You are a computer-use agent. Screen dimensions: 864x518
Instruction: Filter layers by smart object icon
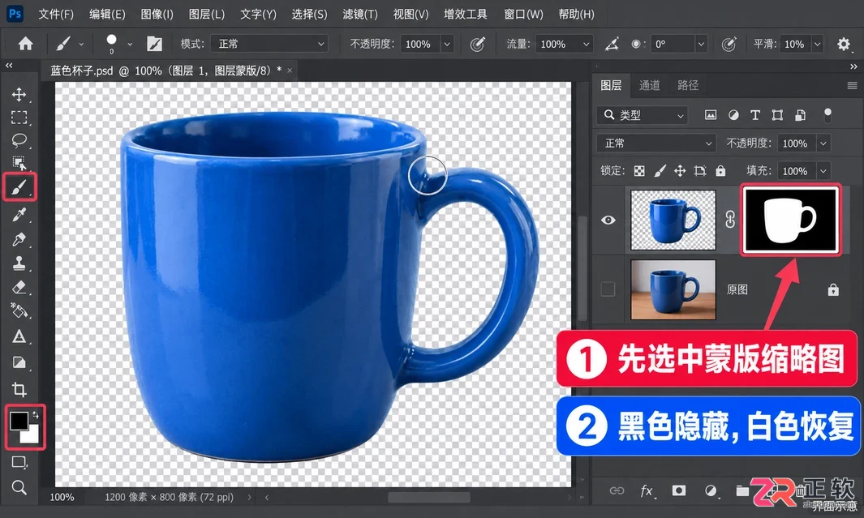point(800,115)
